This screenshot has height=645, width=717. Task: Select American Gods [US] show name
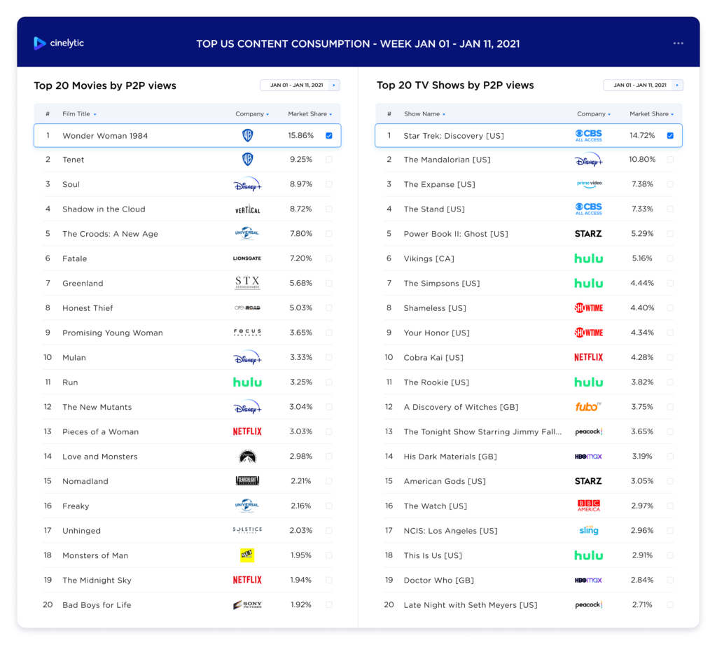point(445,481)
